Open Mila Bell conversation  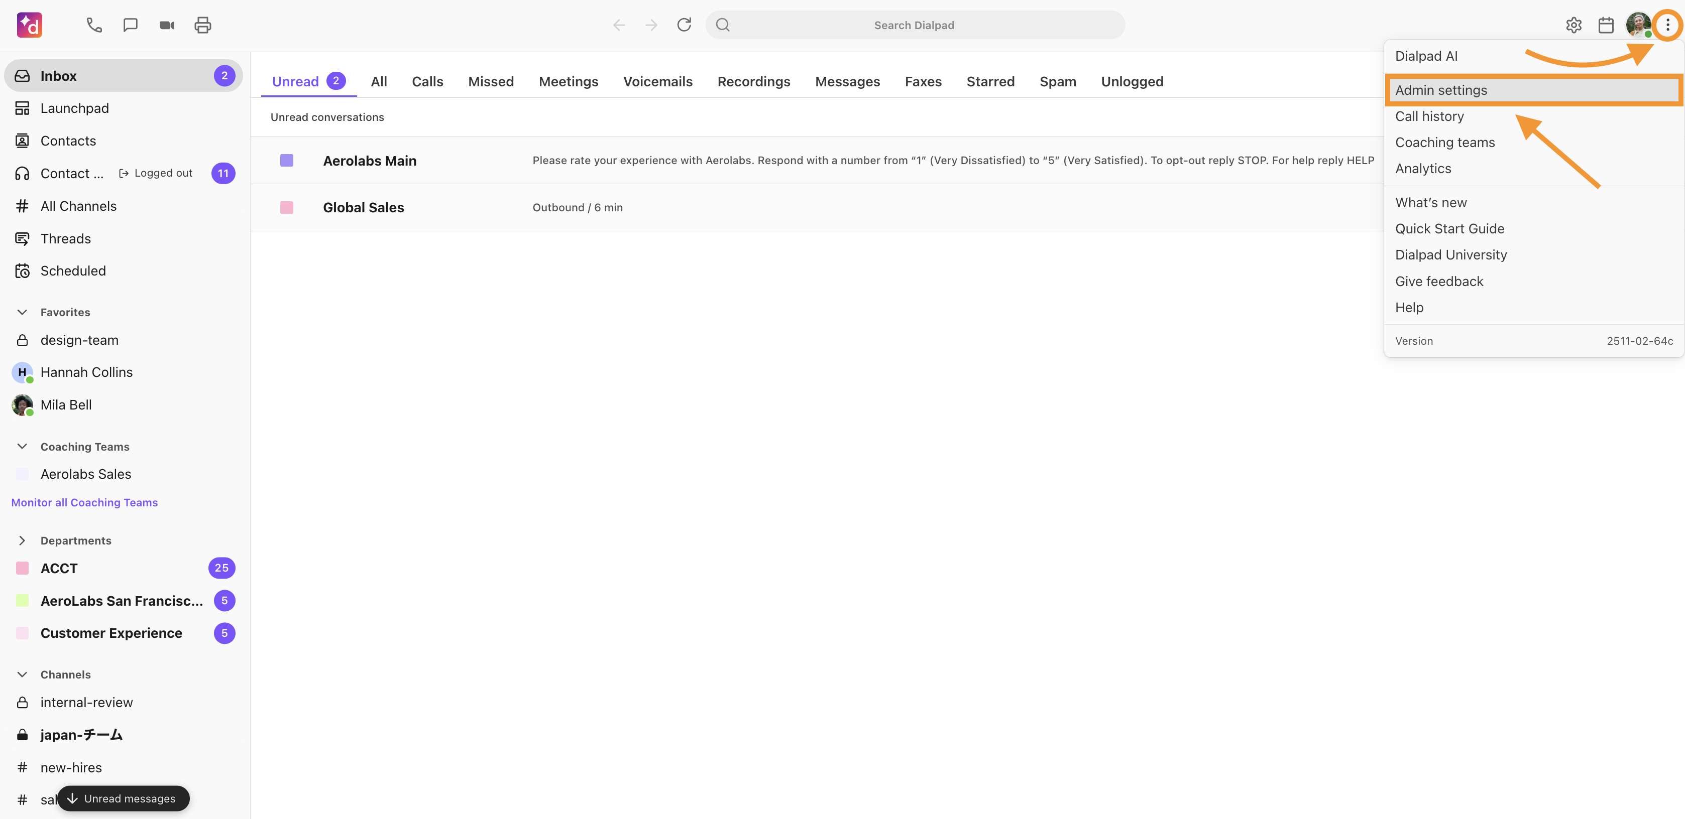(x=123, y=404)
